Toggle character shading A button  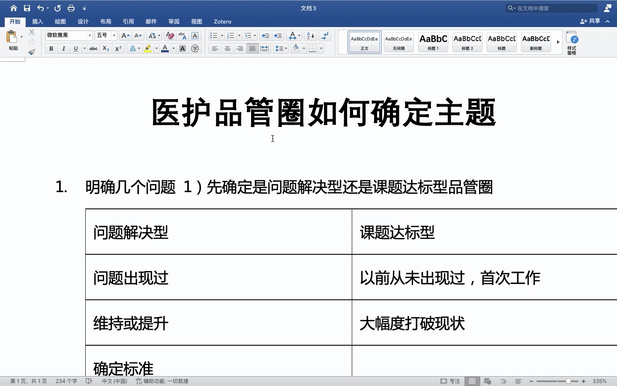[183, 48]
